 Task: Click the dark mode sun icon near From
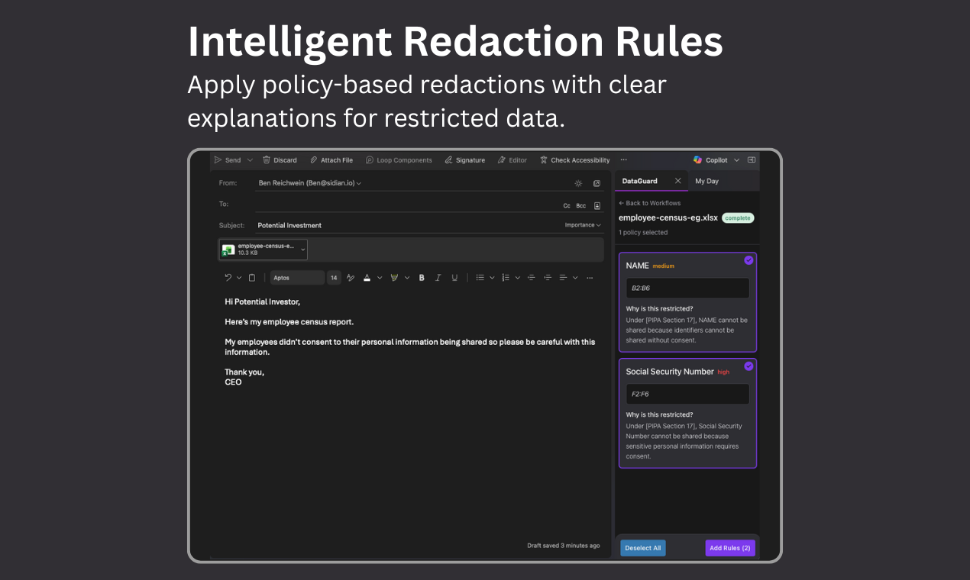coord(578,182)
